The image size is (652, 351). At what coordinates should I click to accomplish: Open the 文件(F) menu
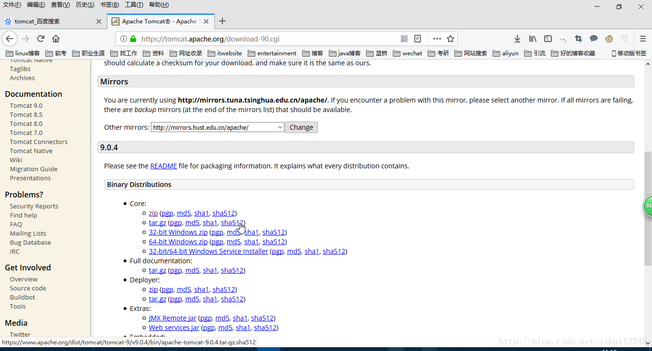coord(12,5)
